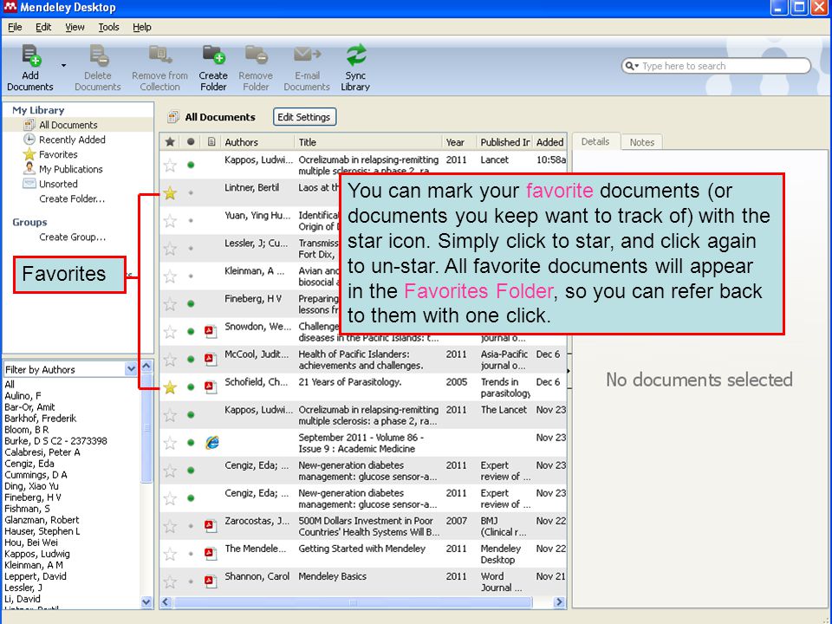This screenshot has height=624, width=832.
Task: Star the Snowdon document
Action: coord(170,332)
